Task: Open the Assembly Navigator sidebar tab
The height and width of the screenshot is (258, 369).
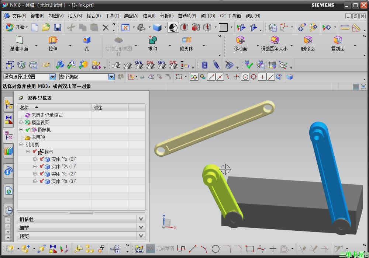Action: pos(9,105)
